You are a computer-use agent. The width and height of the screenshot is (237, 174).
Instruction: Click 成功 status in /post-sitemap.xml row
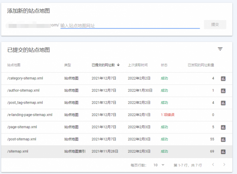click(x=164, y=139)
